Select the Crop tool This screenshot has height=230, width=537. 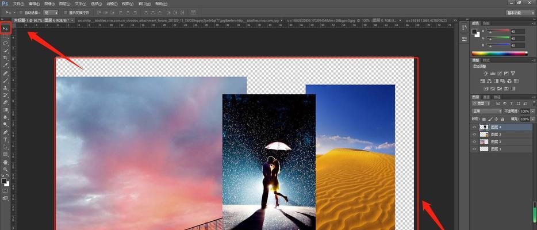pos(5,58)
